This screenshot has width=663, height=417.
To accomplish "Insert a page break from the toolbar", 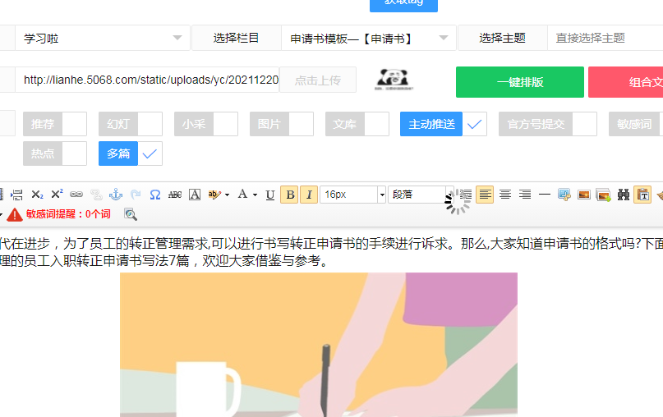I will point(16,195).
